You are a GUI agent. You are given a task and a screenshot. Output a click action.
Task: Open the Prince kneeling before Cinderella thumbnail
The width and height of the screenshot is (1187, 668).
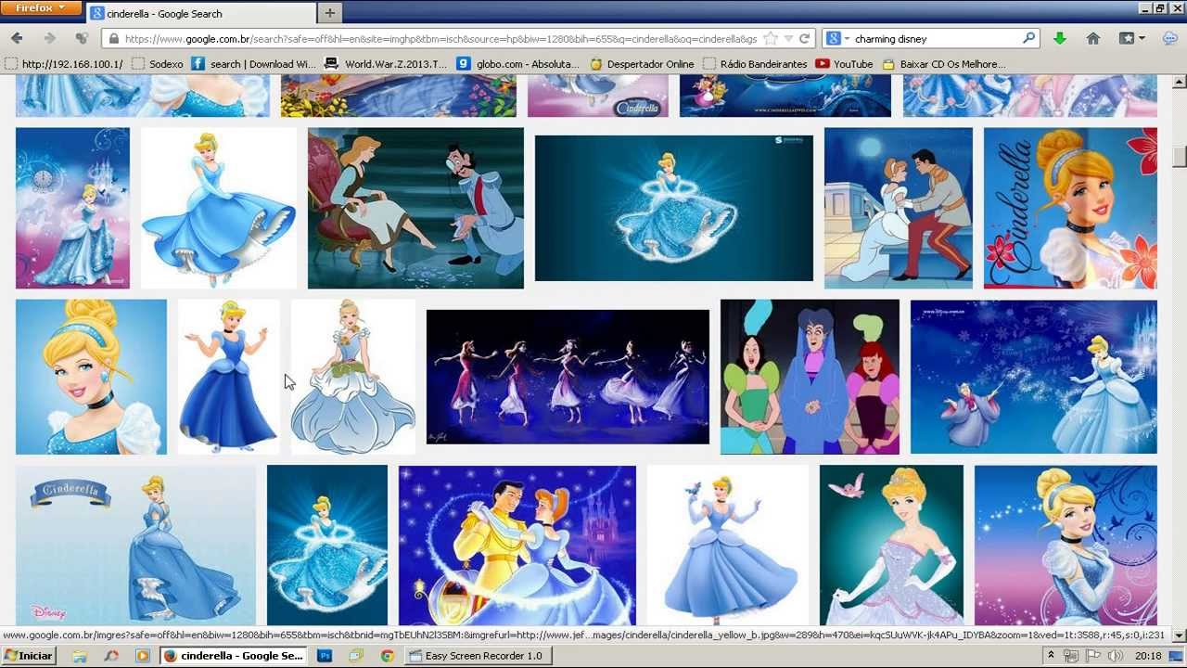point(899,208)
